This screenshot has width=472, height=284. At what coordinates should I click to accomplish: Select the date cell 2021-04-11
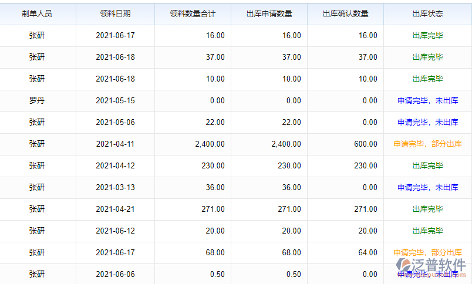115,144
